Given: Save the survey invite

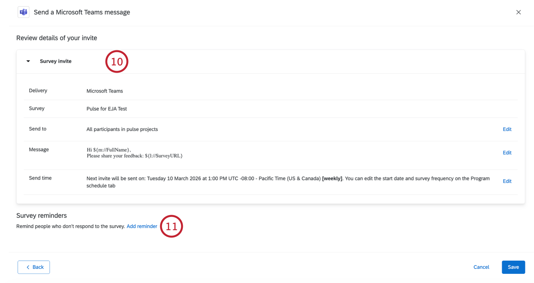Looking at the screenshot, I should tap(513, 267).
